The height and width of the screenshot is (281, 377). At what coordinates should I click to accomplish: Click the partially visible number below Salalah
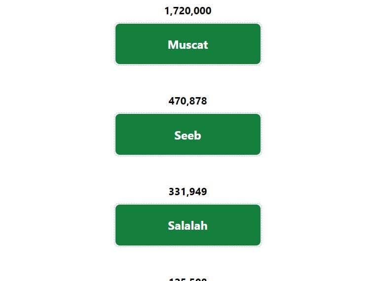point(188,279)
